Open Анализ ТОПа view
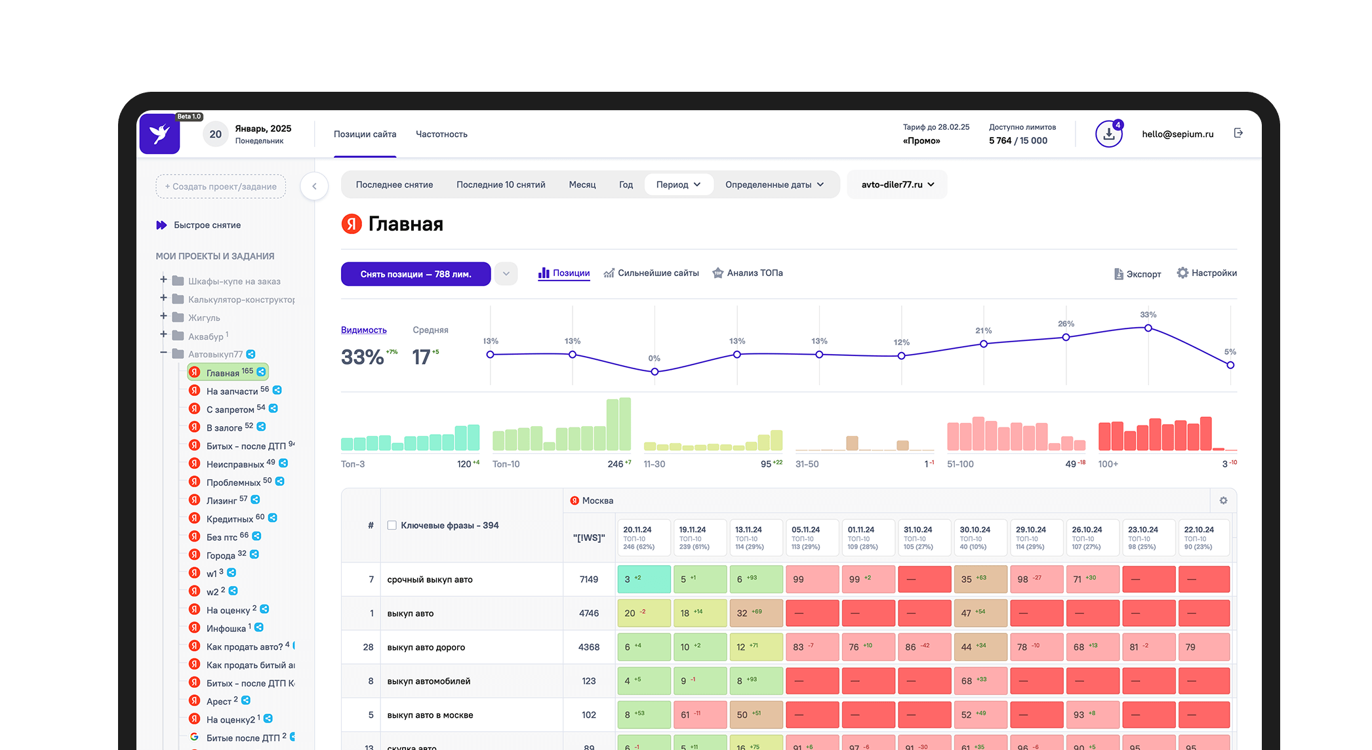 coord(748,273)
